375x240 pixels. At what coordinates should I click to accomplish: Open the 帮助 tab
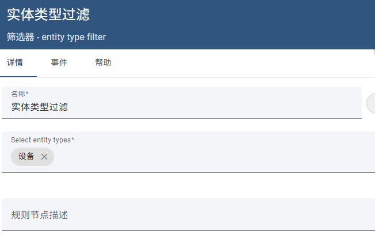103,63
